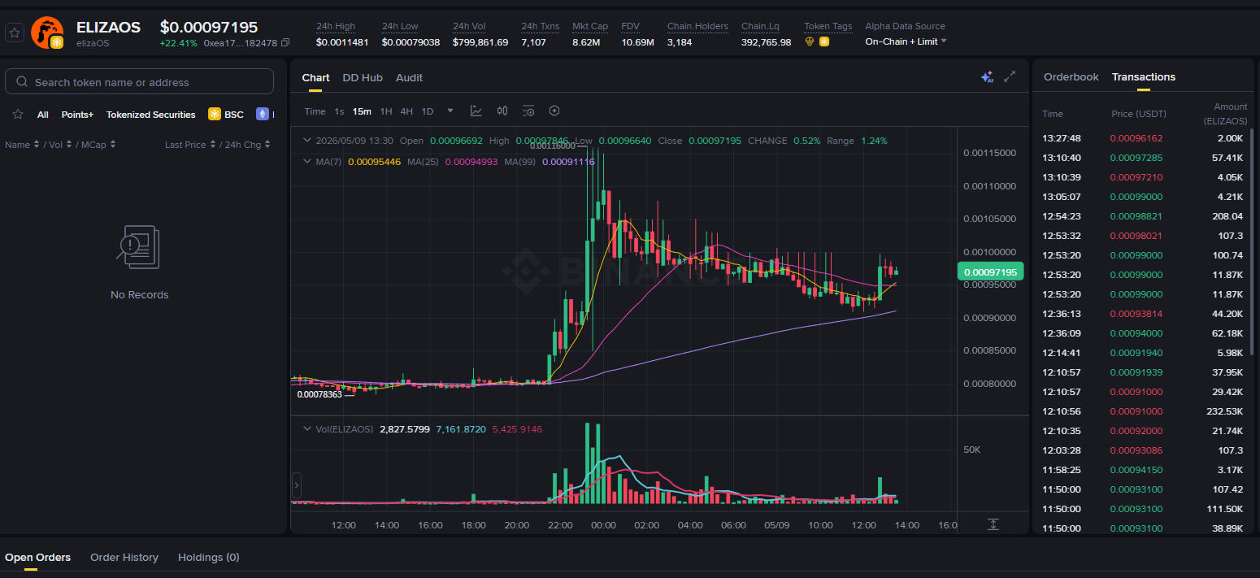1260x578 pixels.
Task: Open the Audit tab
Action: (x=409, y=77)
